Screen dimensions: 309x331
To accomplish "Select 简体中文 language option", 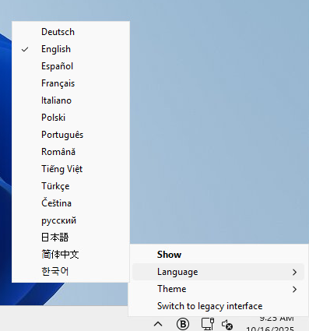I will (x=71, y=255).
